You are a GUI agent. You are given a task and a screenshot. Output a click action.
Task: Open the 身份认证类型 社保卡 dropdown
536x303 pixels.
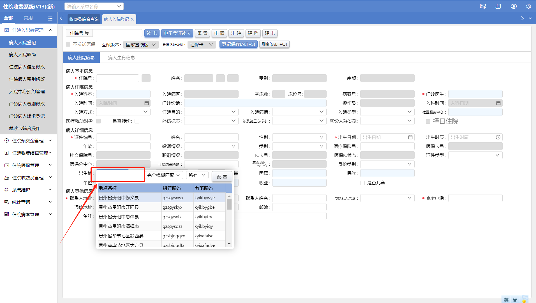[x=202, y=45]
